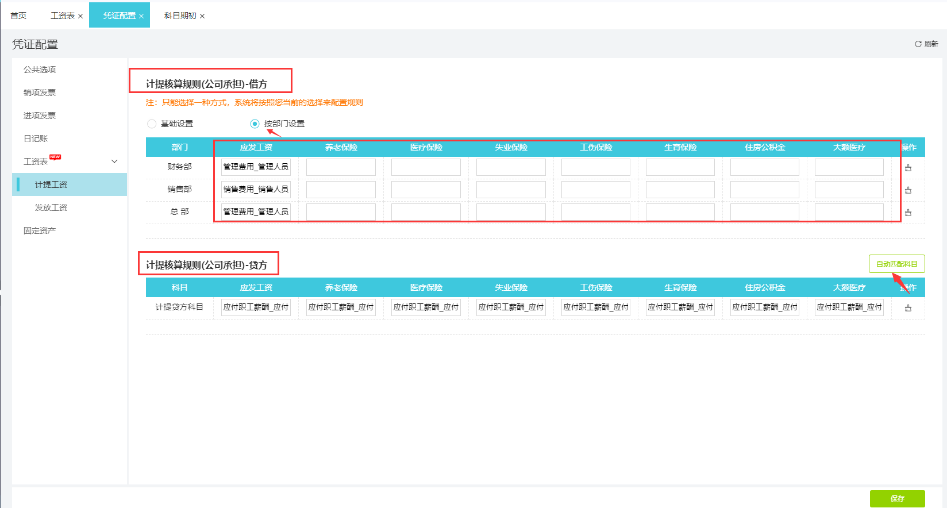Clear the 计提贷方科目 row with brush icon
Image resolution: width=947 pixels, height=508 pixels.
point(908,308)
